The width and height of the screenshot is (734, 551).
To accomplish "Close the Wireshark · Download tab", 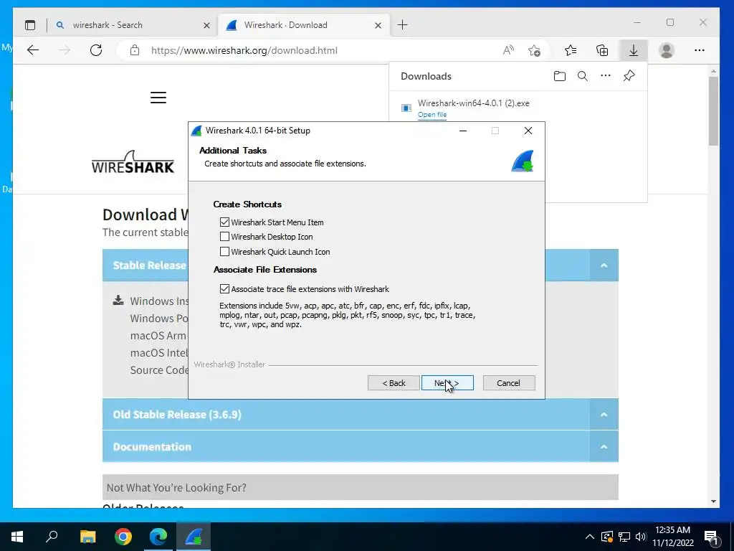I will coord(378,25).
